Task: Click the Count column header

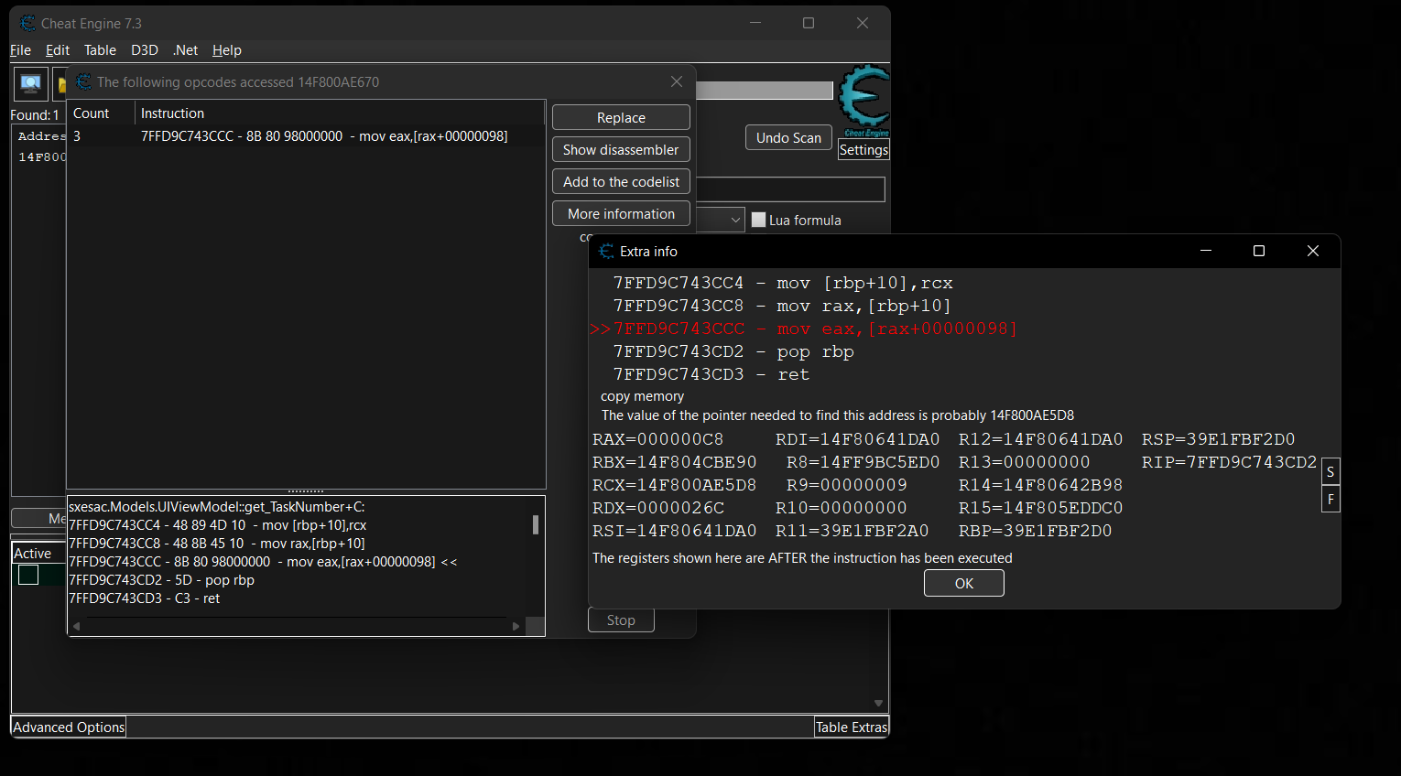Action: [x=101, y=113]
